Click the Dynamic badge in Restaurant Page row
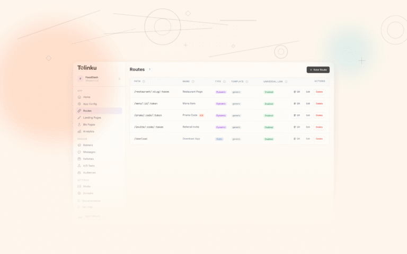The image size is (407, 254). click(x=221, y=92)
